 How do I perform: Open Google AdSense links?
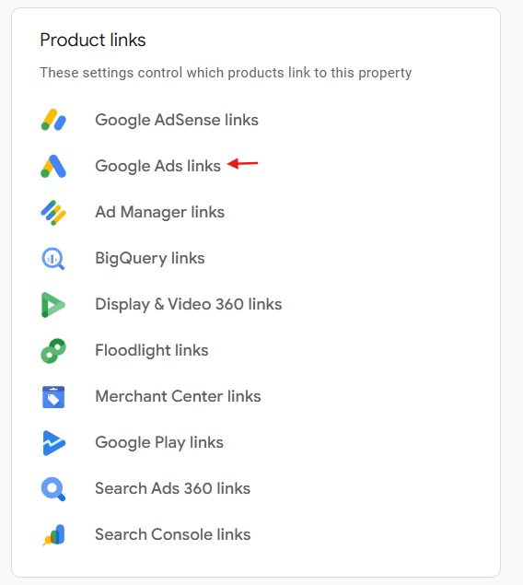pos(177,120)
